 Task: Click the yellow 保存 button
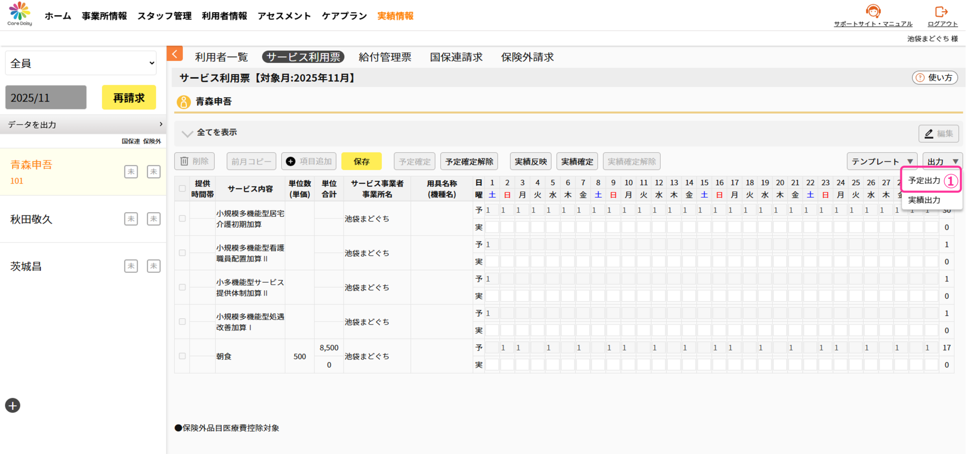coord(361,161)
